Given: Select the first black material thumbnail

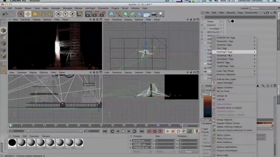Looking at the screenshot, I should tap(12, 143).
